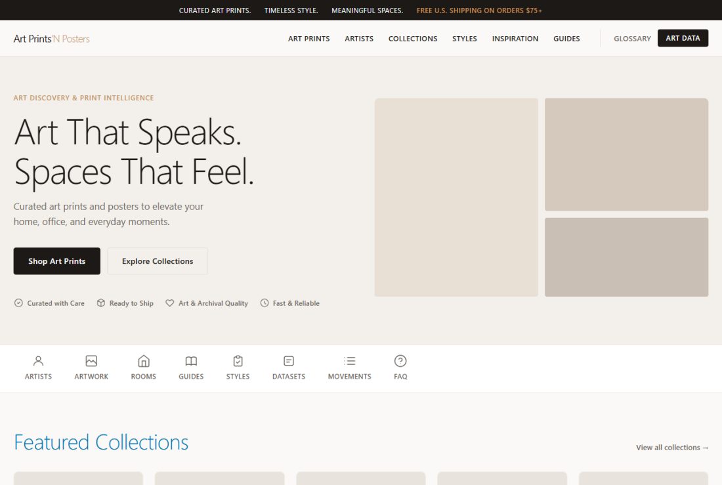Open the Art Prints menu item
This screenshot has width=722, height=485.
tap(309, 39)
